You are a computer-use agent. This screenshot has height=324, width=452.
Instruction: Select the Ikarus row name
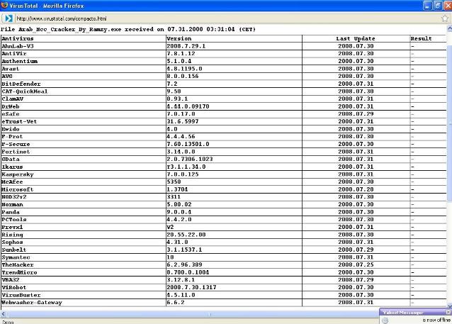point(12,167)
